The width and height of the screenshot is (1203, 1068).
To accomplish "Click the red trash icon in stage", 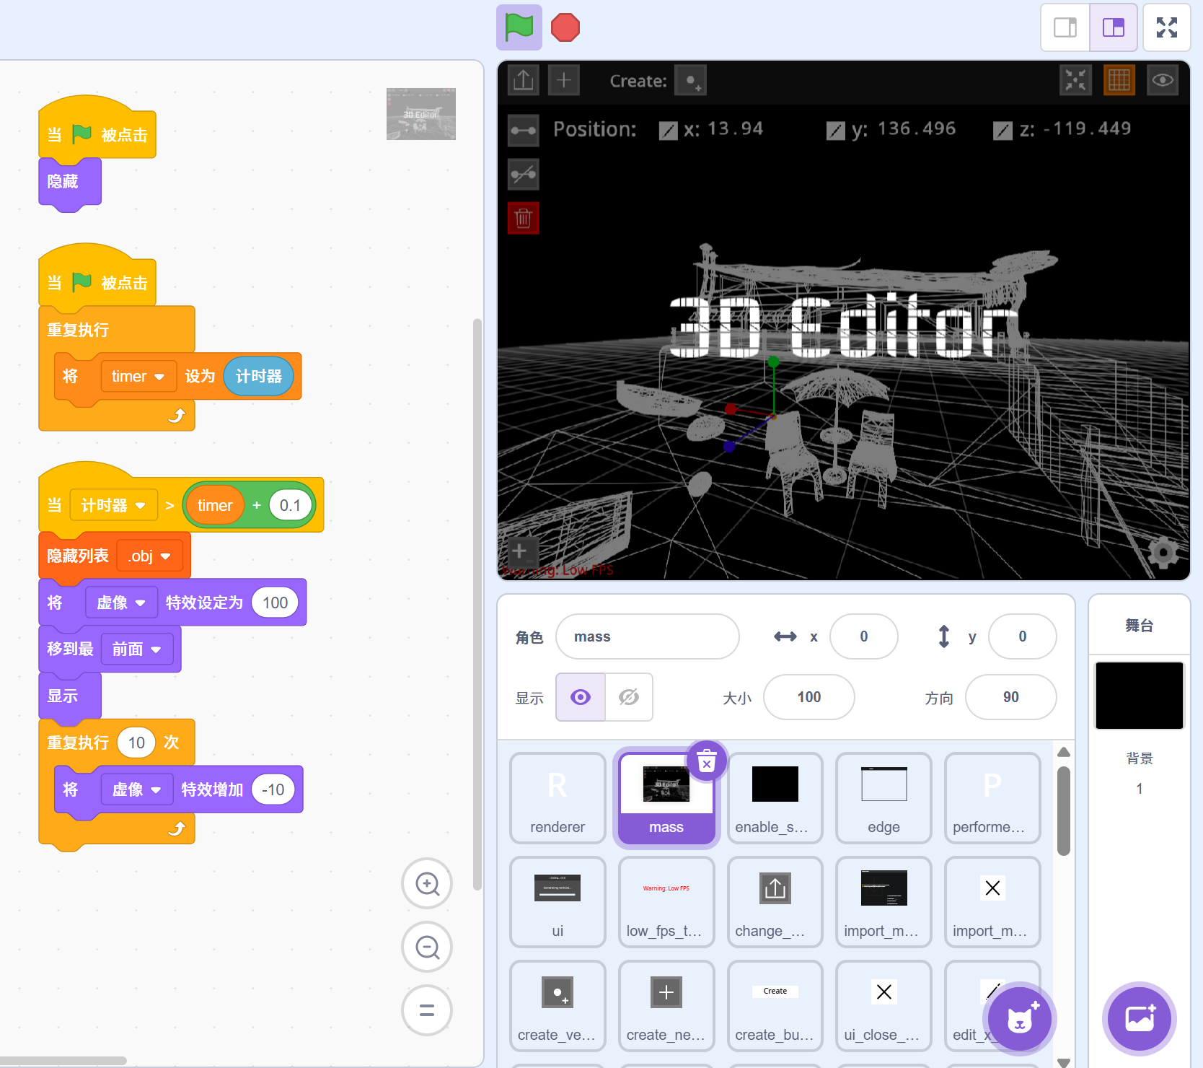I will pyautogui.click(x=523, y=218).
